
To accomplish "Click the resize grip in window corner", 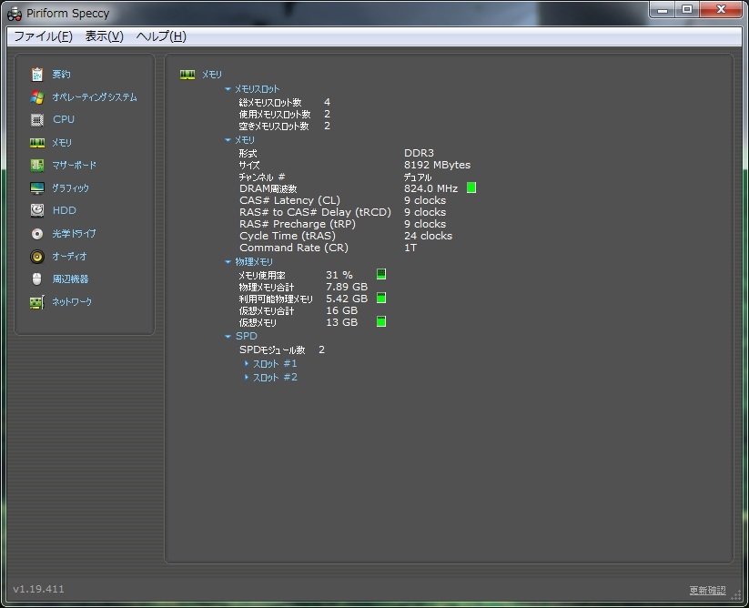I will click(x=736, y=594).
